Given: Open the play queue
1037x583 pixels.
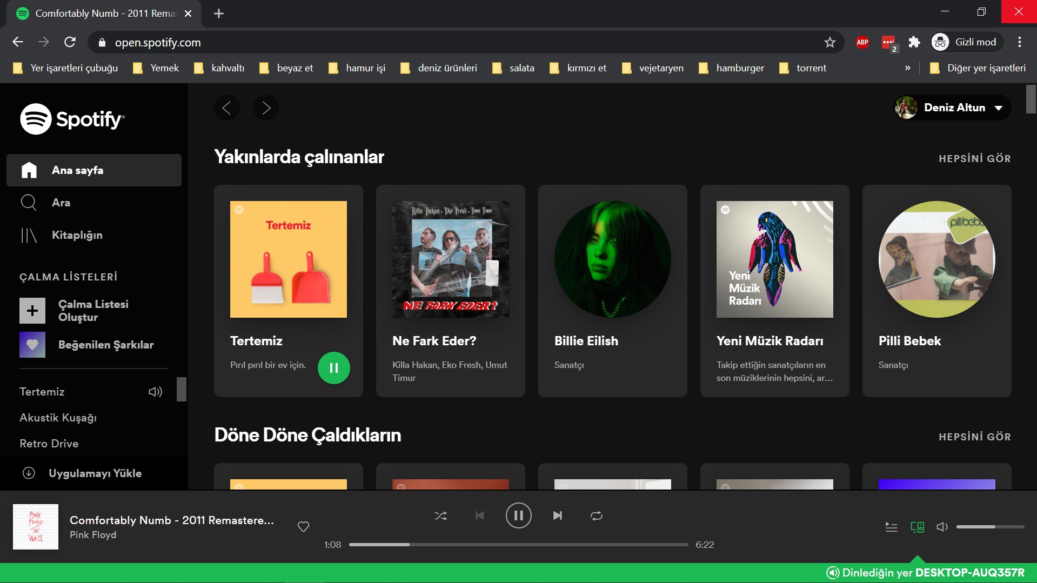Looking at the screenshot, I should pos(892,527).
